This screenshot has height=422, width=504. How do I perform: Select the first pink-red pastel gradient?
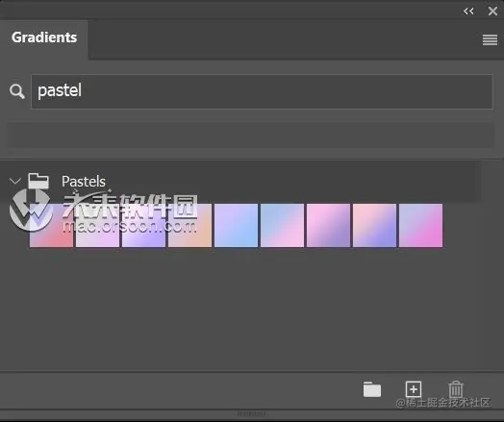(x=51, y=226)
